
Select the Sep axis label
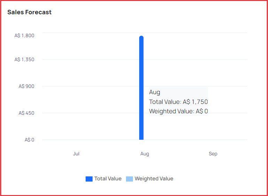[x=213, y=154]
